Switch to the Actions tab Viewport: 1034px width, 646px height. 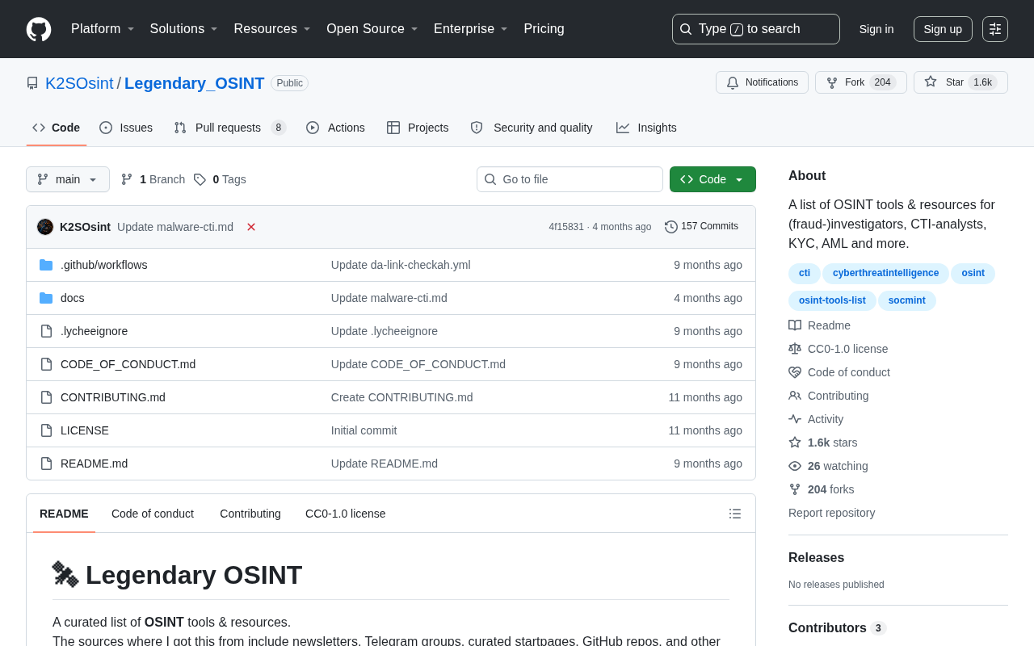tap(335, 128)
